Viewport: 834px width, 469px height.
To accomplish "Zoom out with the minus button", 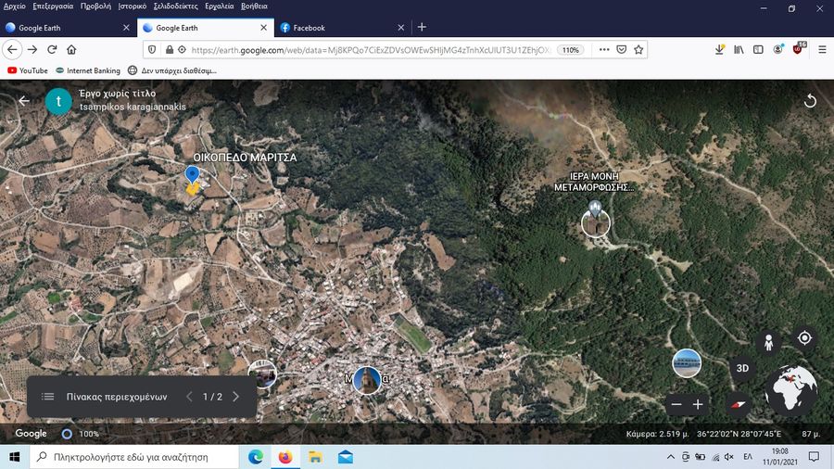I will (x=676, y=405).
